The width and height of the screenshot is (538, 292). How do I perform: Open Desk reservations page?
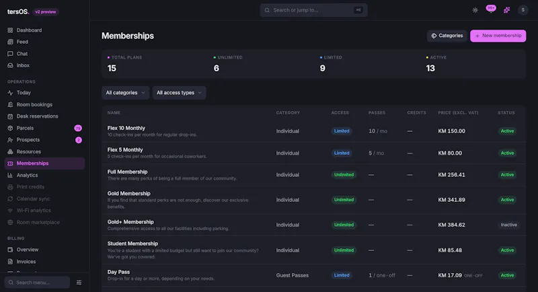[44, 116]
